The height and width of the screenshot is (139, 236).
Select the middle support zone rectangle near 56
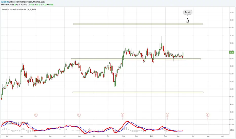[x=136, y=59]
